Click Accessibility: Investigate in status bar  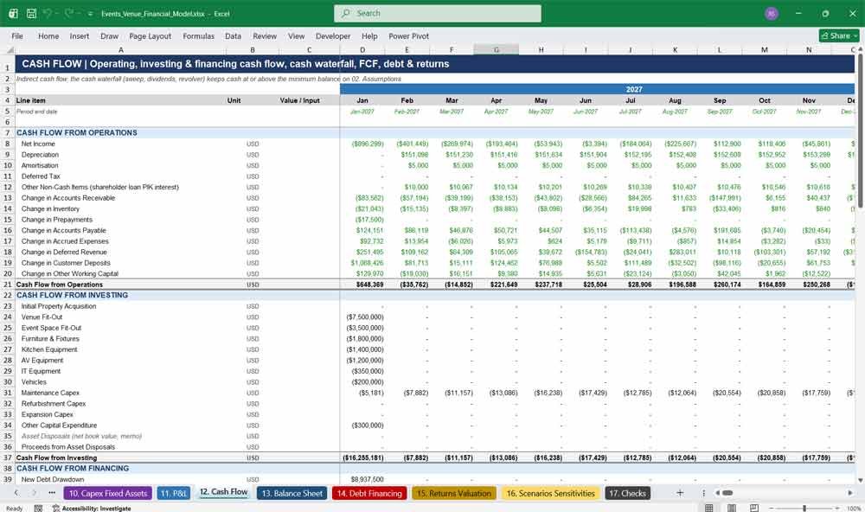tap(92, 509)
